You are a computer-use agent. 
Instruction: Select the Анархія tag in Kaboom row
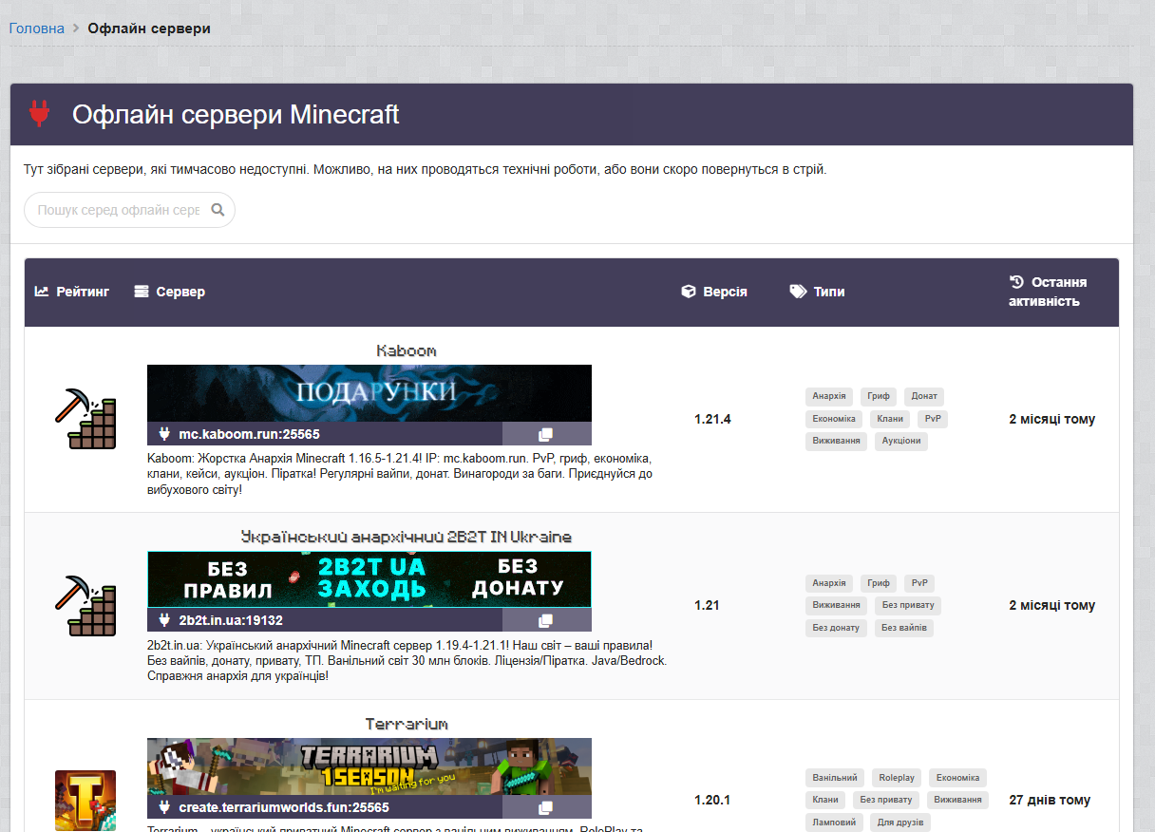[x=829, y=396]
